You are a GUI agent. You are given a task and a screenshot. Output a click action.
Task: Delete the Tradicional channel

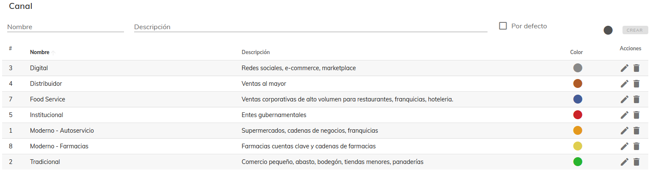[x=636, y=162]
